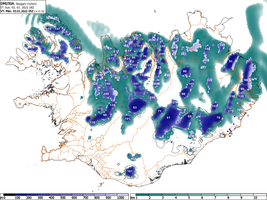Click the 1000 label in the meter legend
The height and width of the screenshot is (200, 267).
121,198
